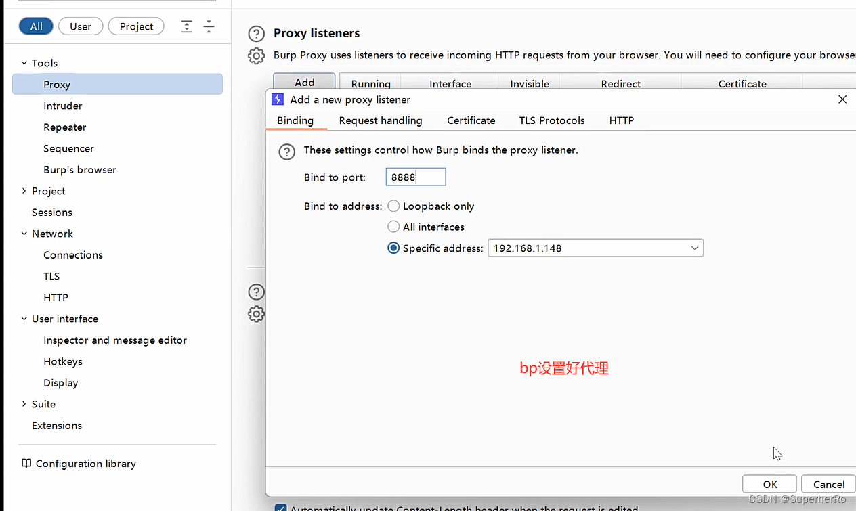Click Cancel in the listener dialog
Viewport: 856px width, 511px height.
point(829,484)
